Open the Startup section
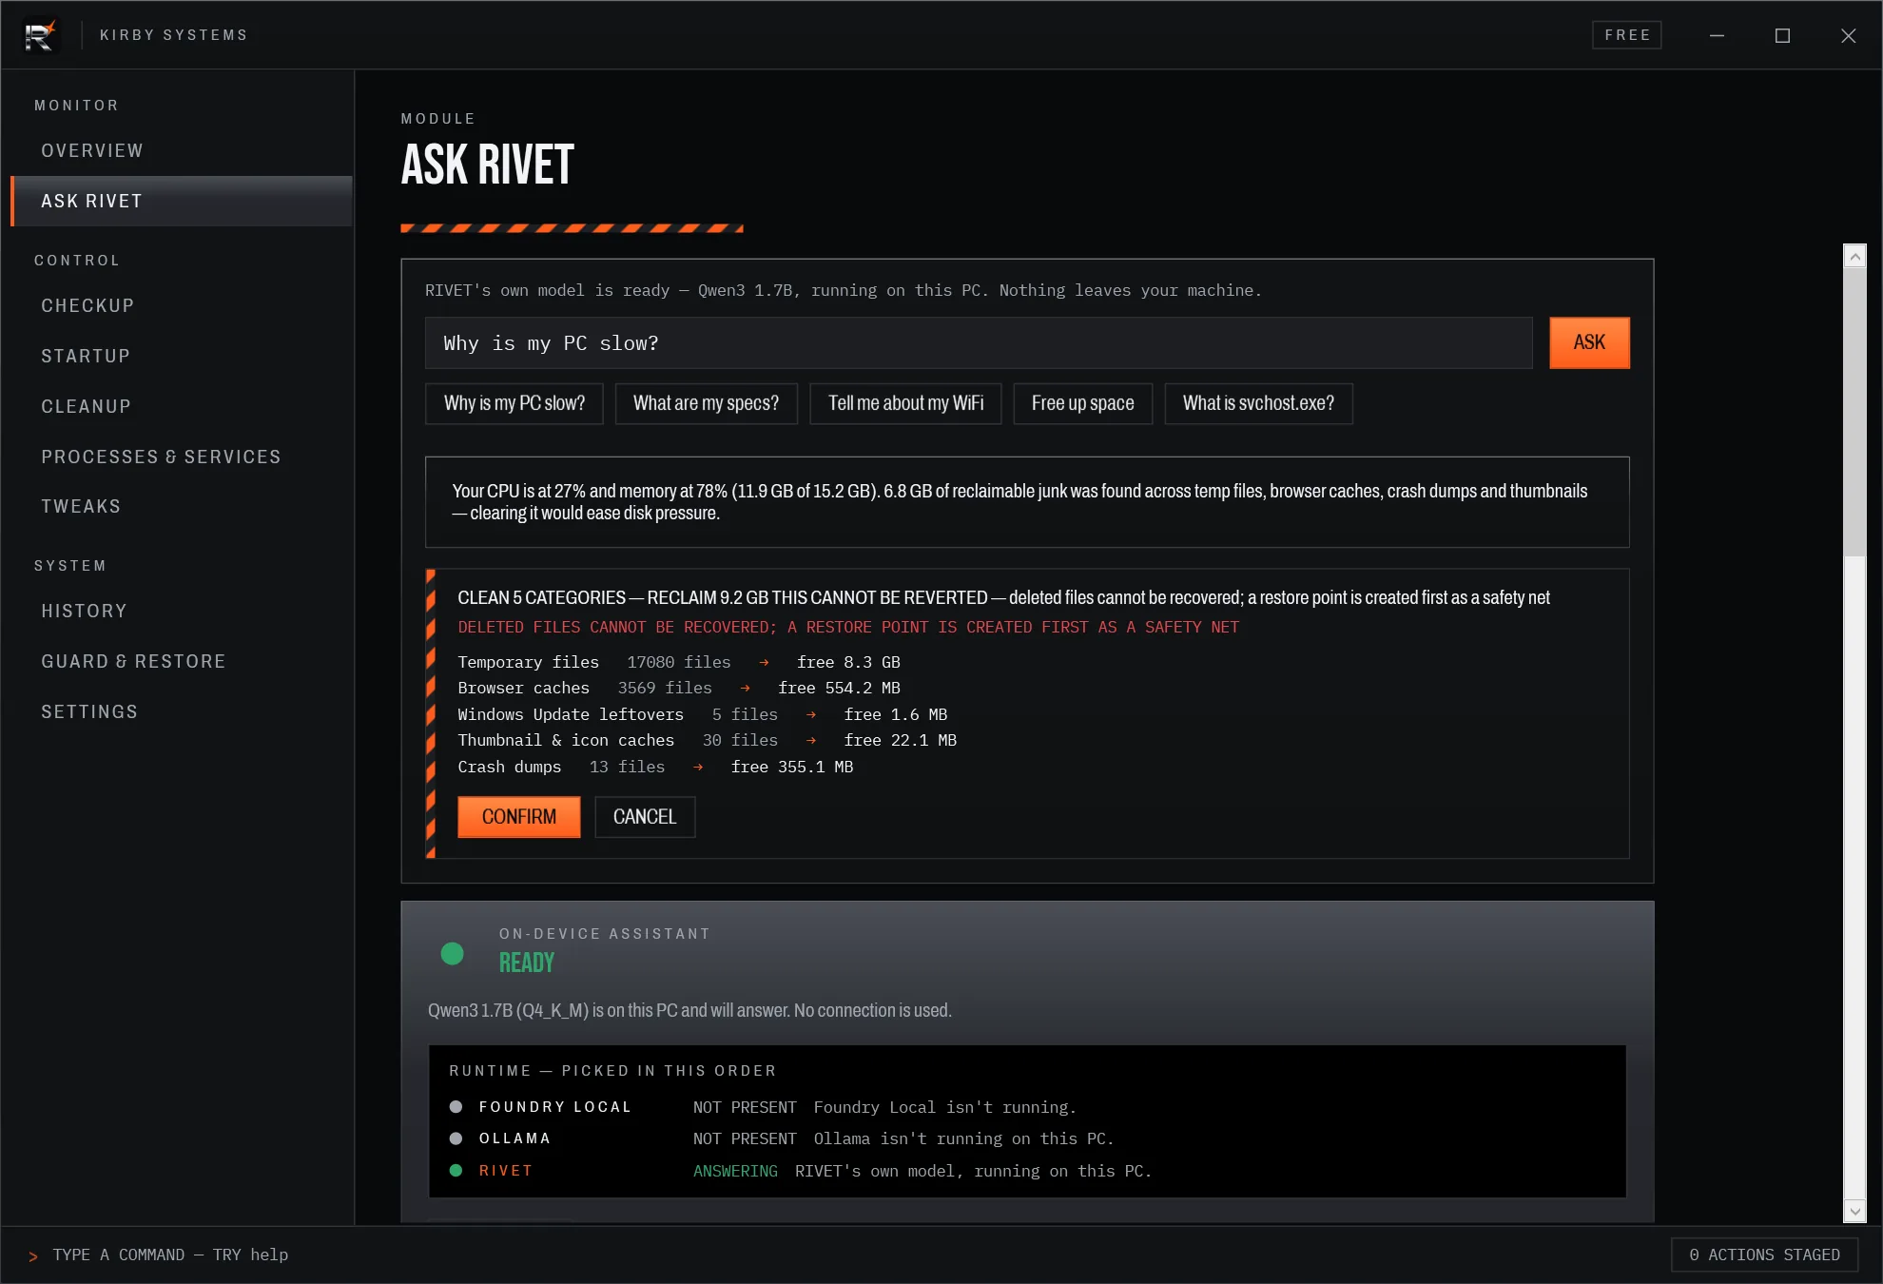Viewport: 1883px width, 1284px height. point(181,356)
